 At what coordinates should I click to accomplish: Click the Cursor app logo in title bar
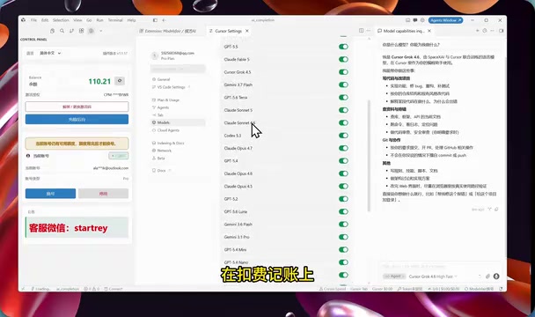(x=23, y=20)
